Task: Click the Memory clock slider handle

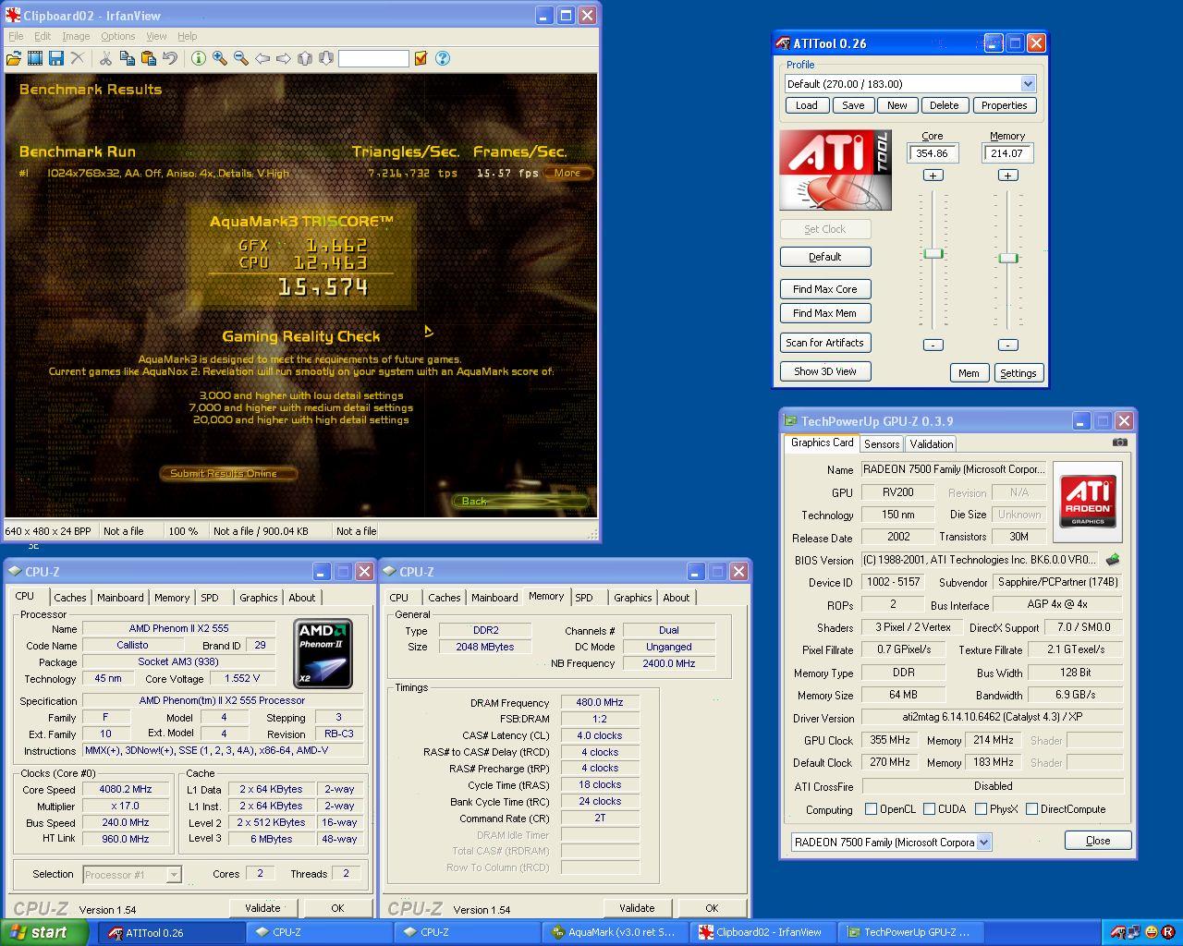Action: coord(1008,258)
